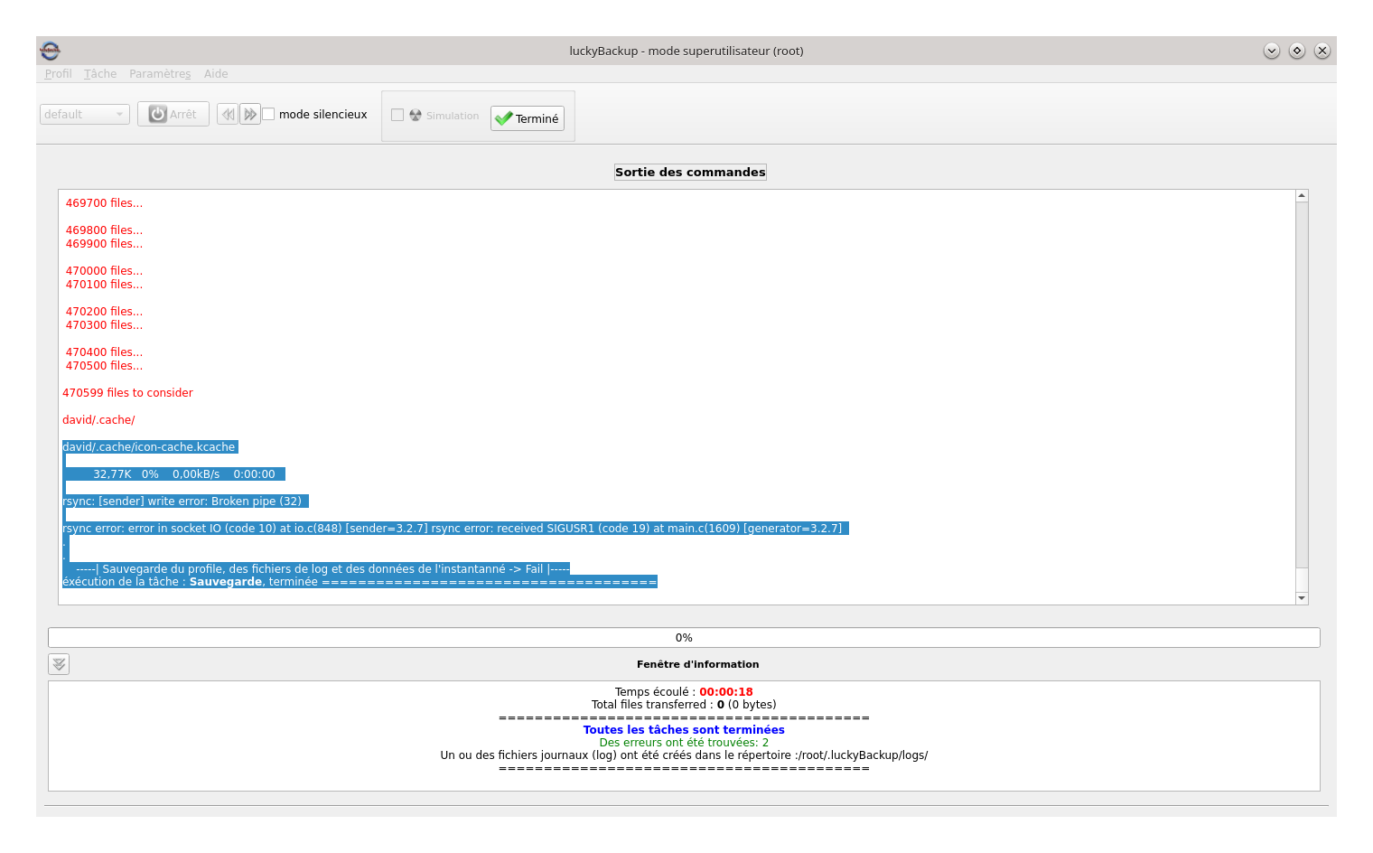
Task: Expand the default profile dropdown
Action: 85,115
